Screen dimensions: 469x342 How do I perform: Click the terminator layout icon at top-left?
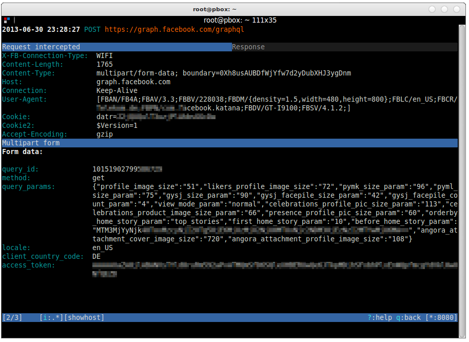point(7,21)
